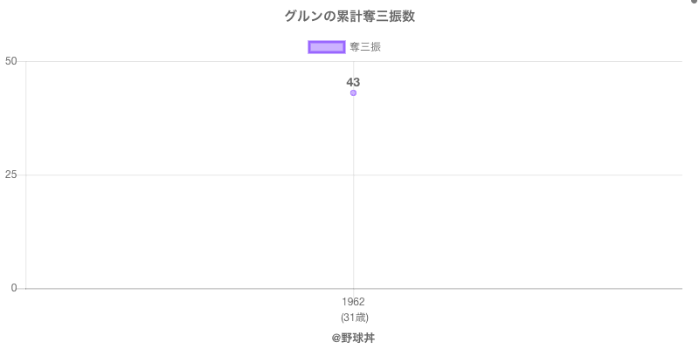
Task: Click the y-axis label 50
Action: (11, 61)
